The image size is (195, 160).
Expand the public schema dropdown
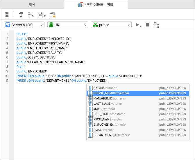[111, 25]
